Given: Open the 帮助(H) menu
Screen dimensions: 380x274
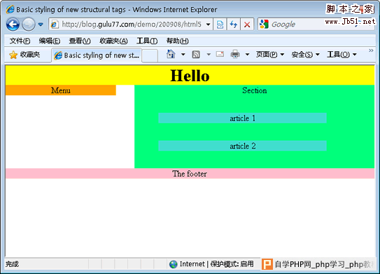Looking at the screenshot, I should [177, 41].
